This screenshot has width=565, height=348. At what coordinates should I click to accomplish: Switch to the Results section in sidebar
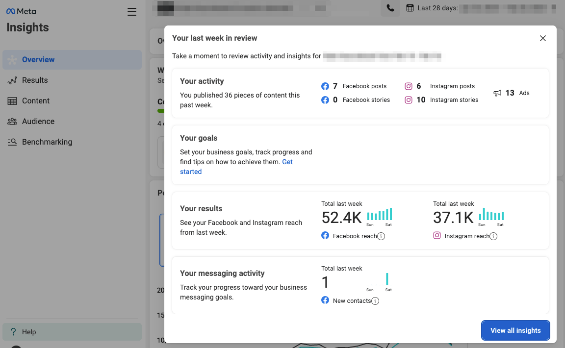point(34,80)
